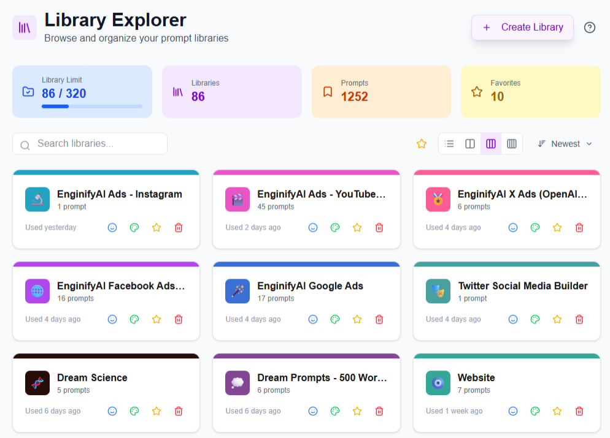Switch to list view layout
The image size is (610, 438).
449,144
